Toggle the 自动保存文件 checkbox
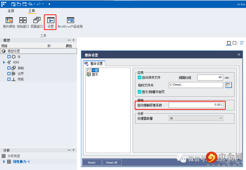Image resolution: width=246 pixels, height=170 pixels. (x=140, y=77)
